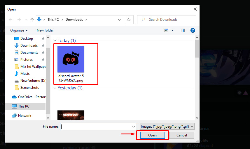
Task: Click the Search Downloads field
Action: point(167,20)
